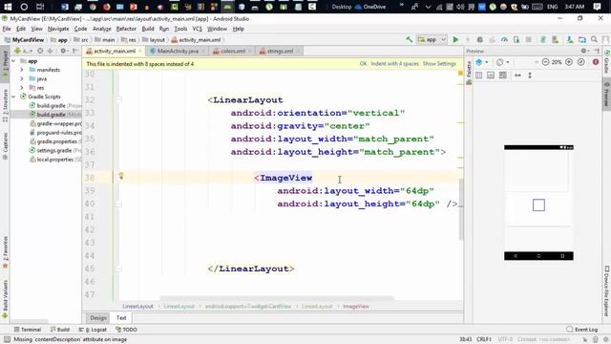Click Zoom to Fit in Preview

pos(581,62)
